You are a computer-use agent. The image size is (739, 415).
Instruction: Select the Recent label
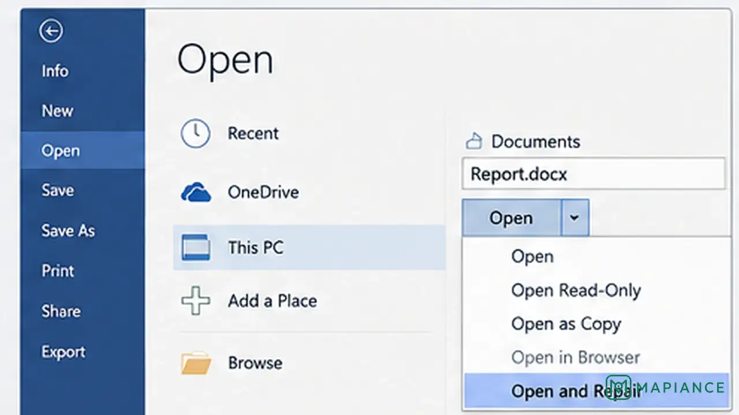253,133
